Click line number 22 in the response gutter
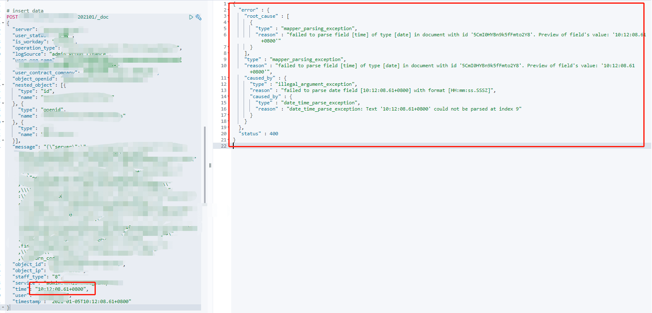The height and width of the screenshot is (313, 652). pos(223,146)
